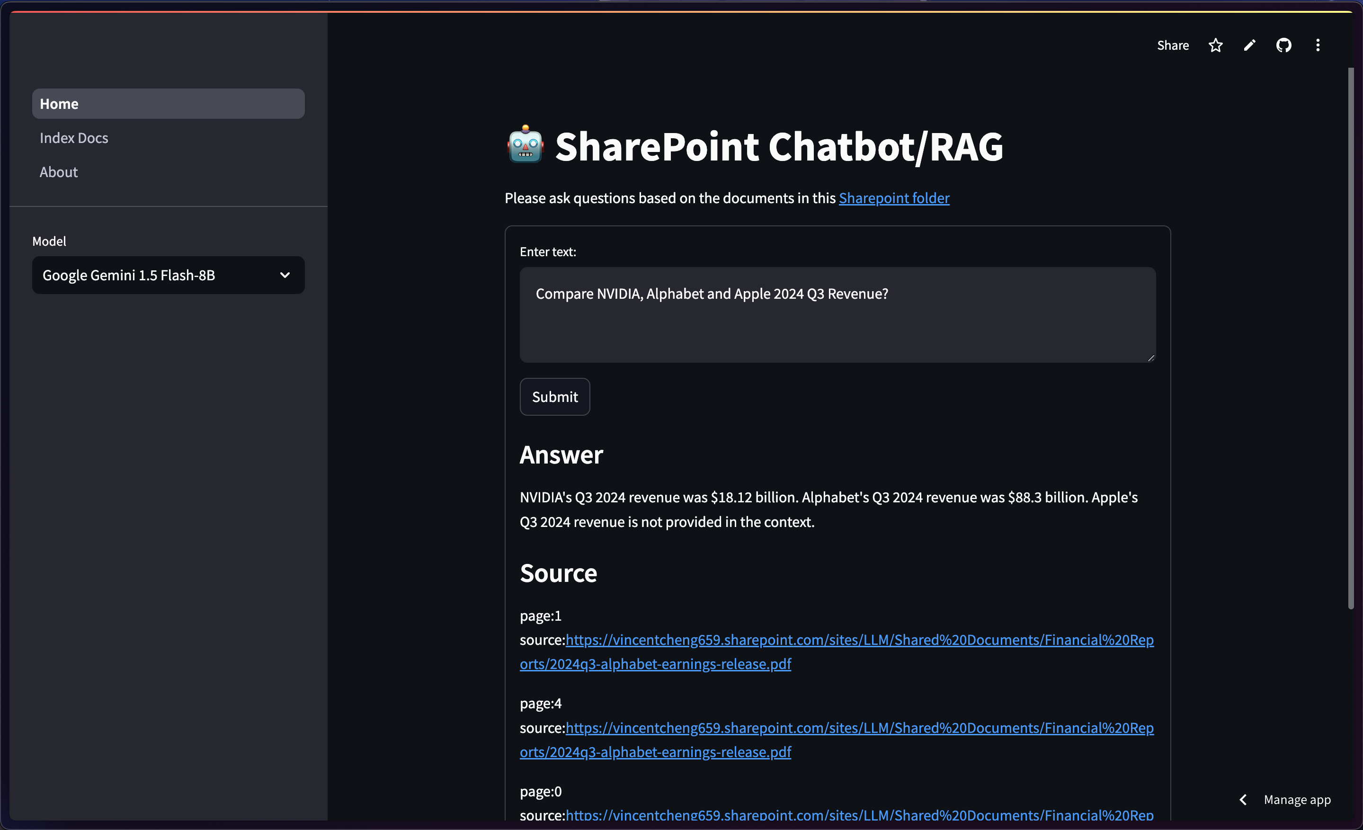Click inside the Enter text area

(837, 315)
